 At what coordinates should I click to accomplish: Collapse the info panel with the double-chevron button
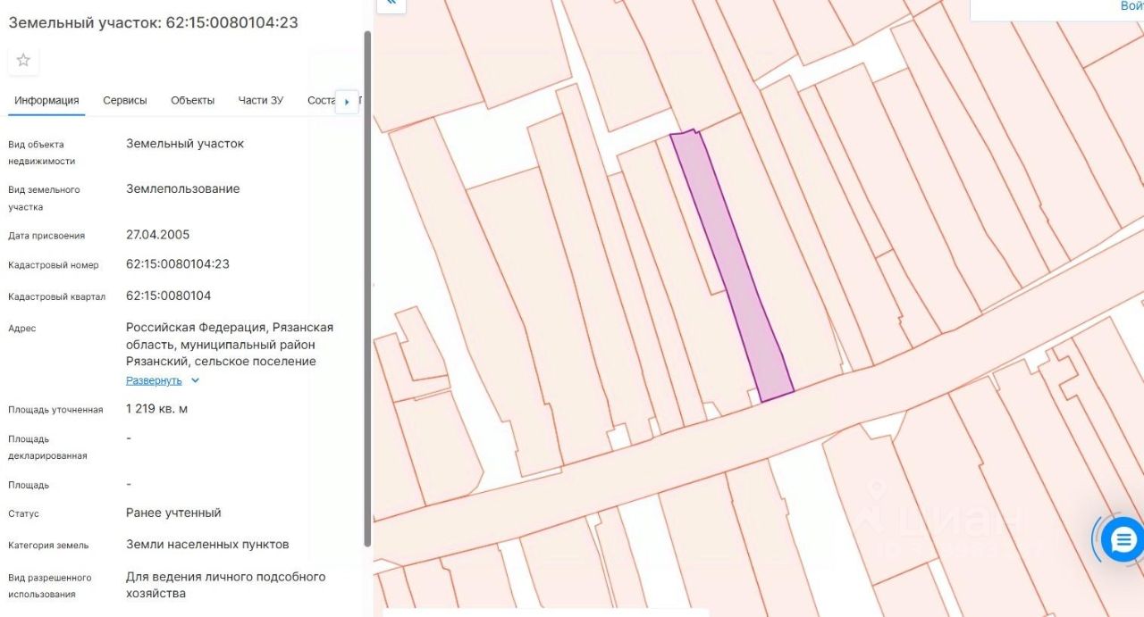[391, 4]
